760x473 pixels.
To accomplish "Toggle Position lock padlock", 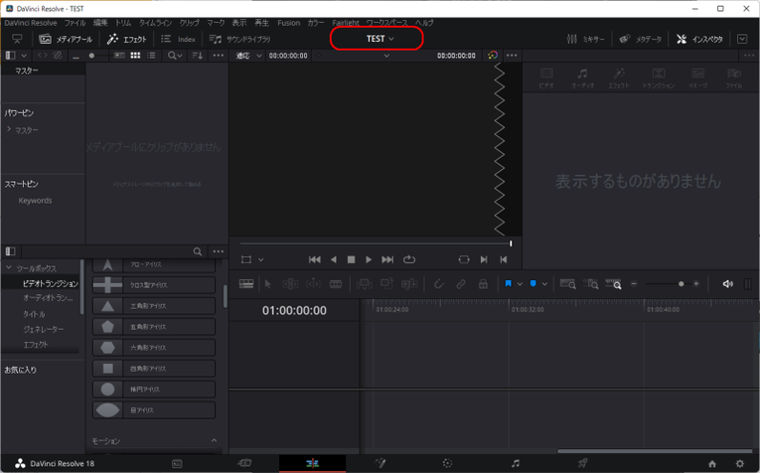I will point(483,284).
